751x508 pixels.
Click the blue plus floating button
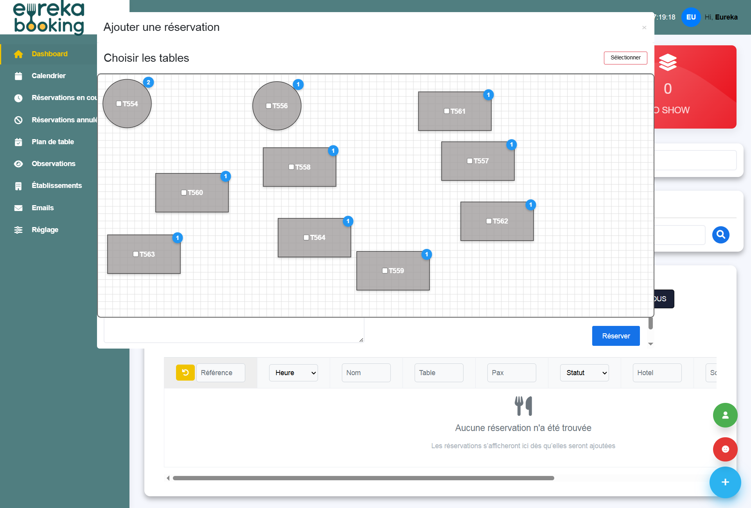pyautogui.click(x=725, y=482)
